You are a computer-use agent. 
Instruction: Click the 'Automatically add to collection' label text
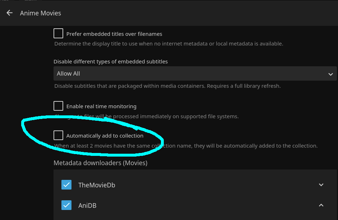tap(105, 136)
